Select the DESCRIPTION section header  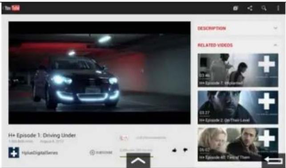pos(212,28)
